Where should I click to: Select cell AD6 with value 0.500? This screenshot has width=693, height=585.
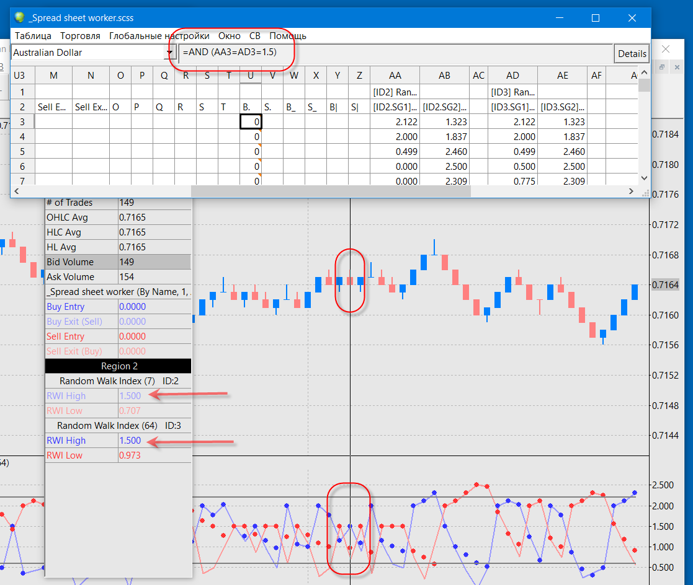point(512,167)
